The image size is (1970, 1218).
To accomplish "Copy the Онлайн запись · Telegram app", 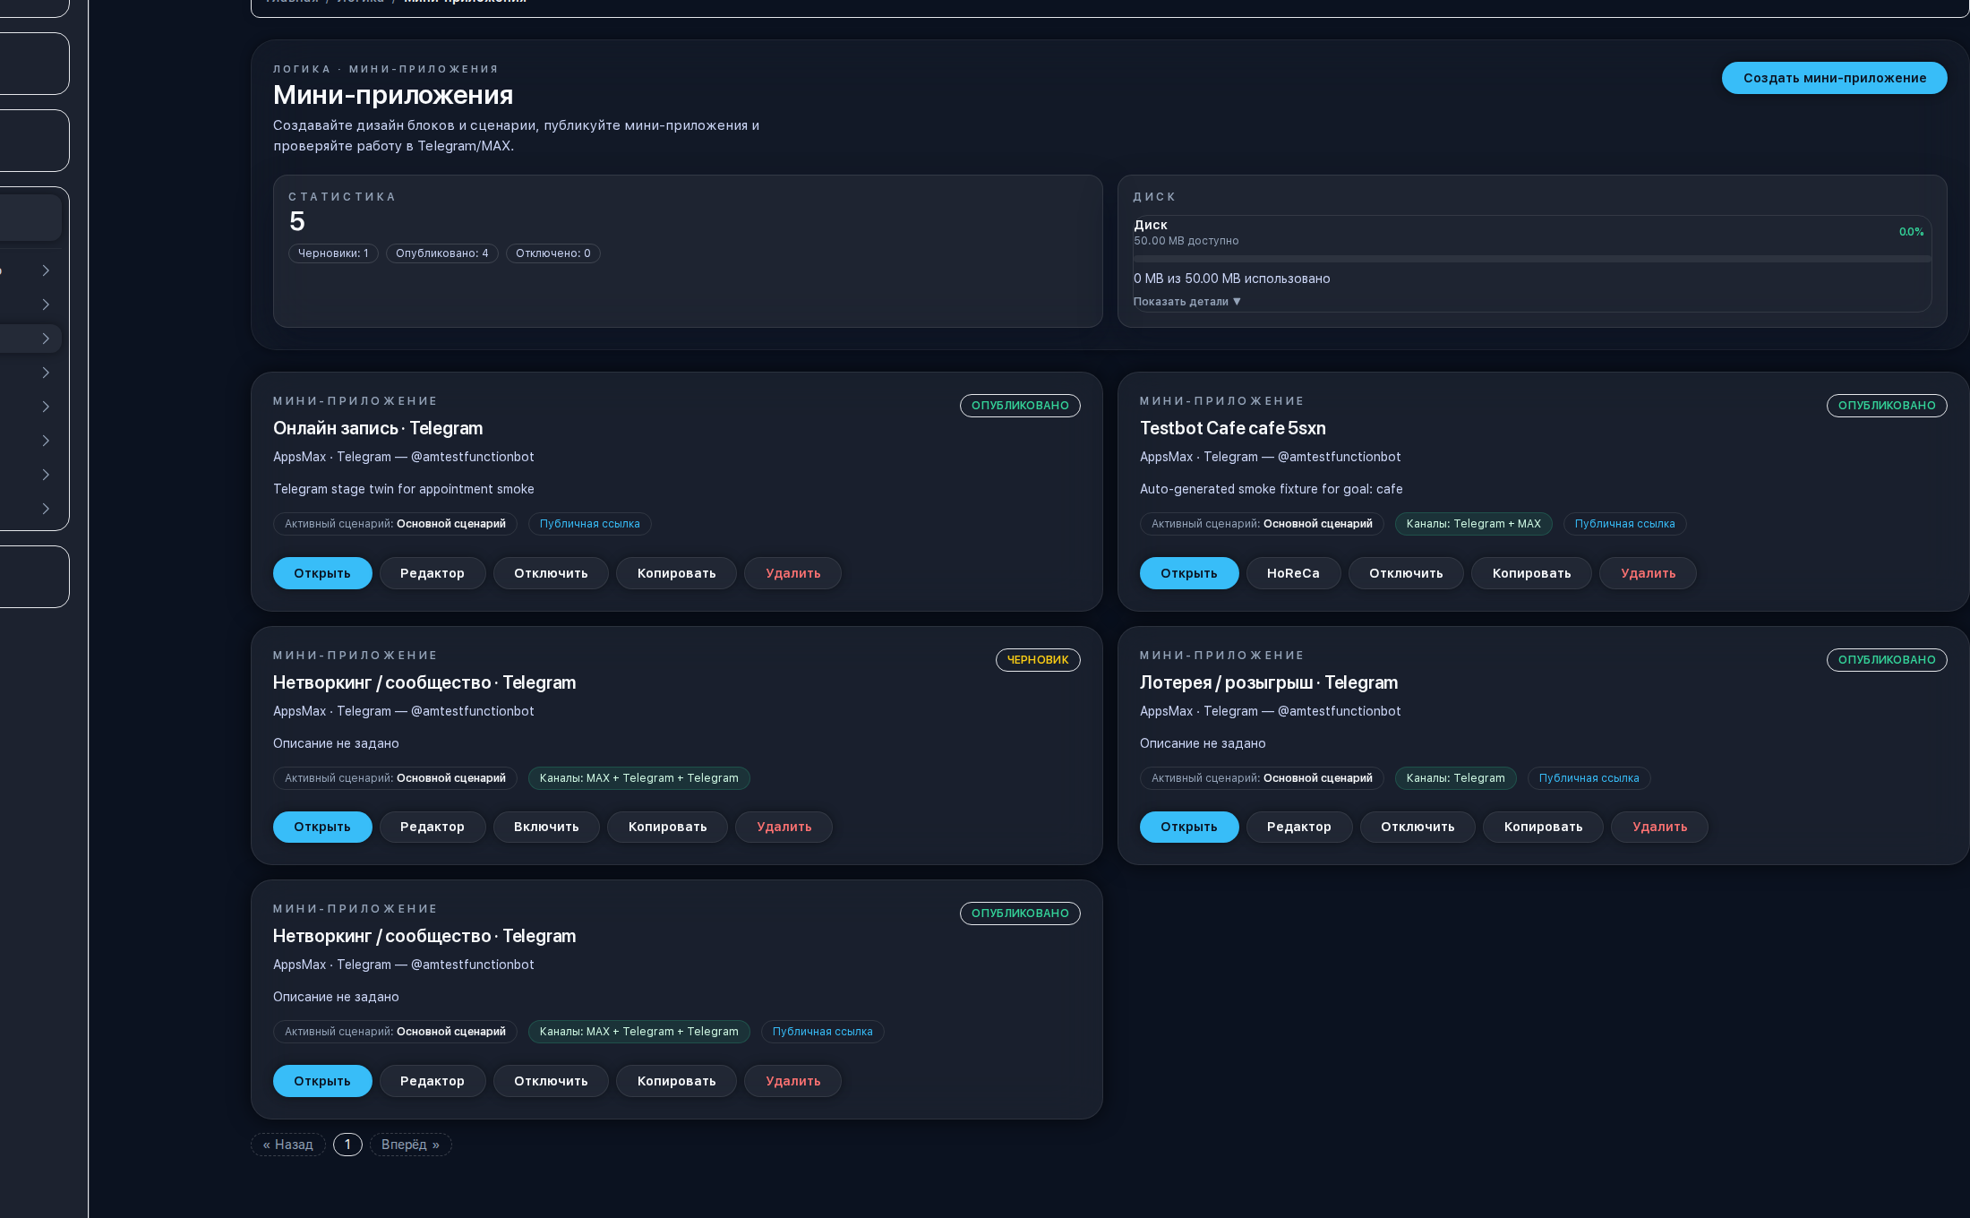I will click(676, 573).
